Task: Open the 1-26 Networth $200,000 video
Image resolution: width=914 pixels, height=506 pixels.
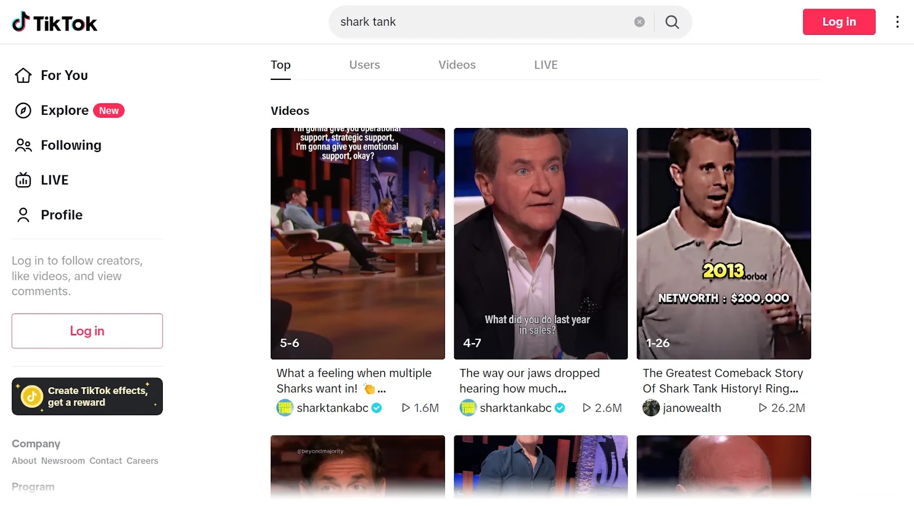Action: click(x=724, y=243)
